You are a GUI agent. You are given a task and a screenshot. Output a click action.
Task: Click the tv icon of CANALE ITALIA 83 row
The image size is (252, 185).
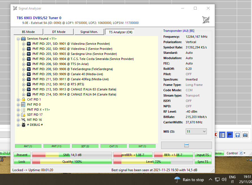tap(29, 89)
